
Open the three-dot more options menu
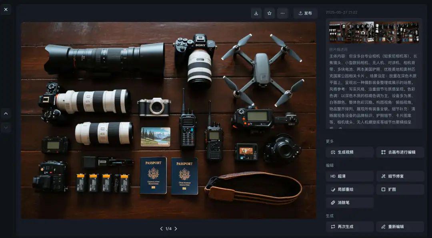coord(282,13)
